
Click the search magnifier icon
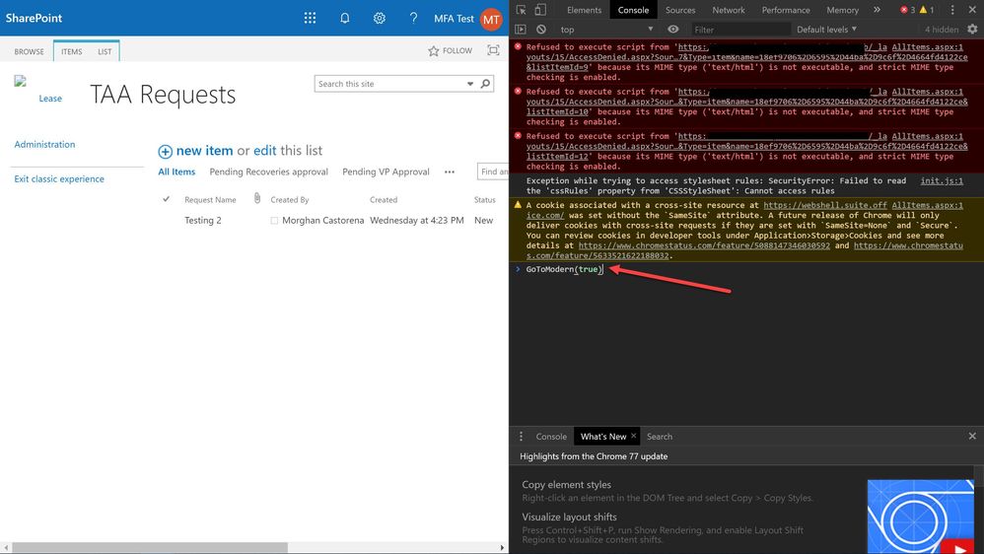click(485, 84)
